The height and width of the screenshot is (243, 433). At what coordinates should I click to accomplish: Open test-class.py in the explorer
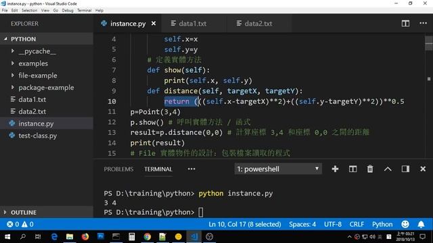coord(38,136)
